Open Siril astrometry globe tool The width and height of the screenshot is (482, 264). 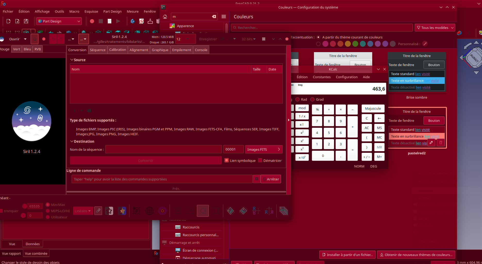[x=149, y=211]
